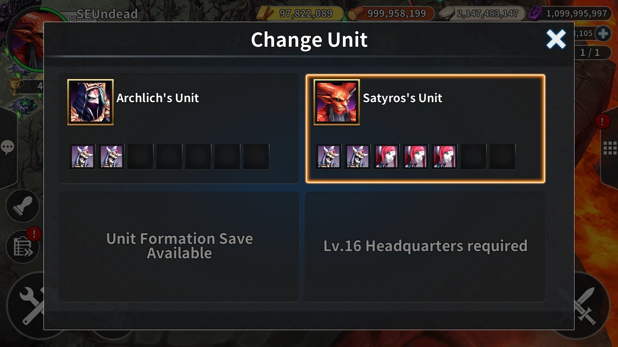Open Unit Formation Save Available slot
618x347 pixels.
[x=179, y=247]
